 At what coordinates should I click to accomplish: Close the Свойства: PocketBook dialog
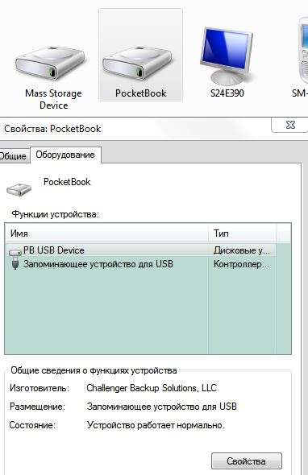[290, 125]
